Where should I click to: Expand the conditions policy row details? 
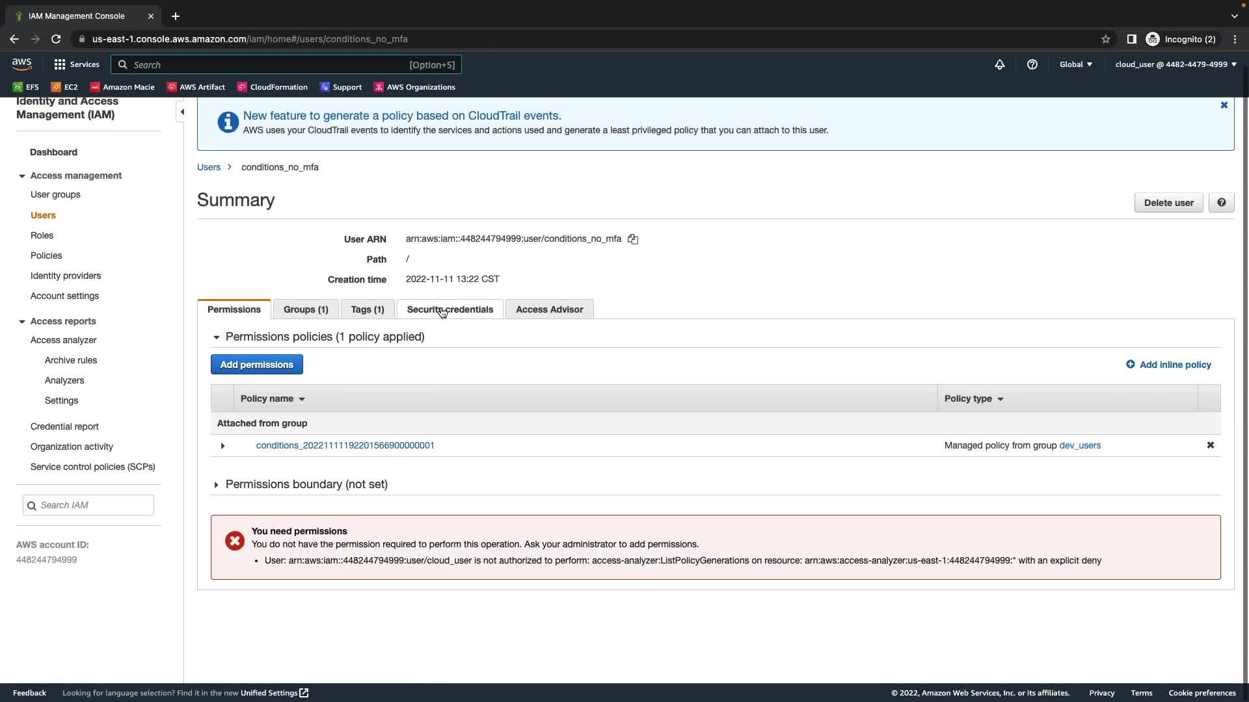click(222, 446)
